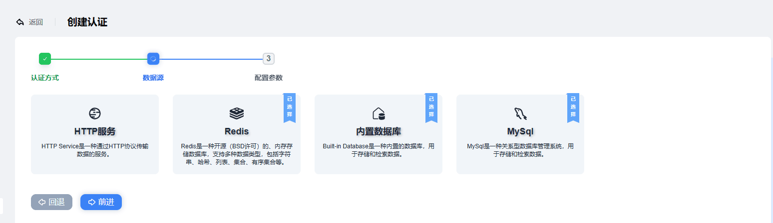
Task: Click the MySql description text
Action: pyautogui.click(x=520, y=150)
